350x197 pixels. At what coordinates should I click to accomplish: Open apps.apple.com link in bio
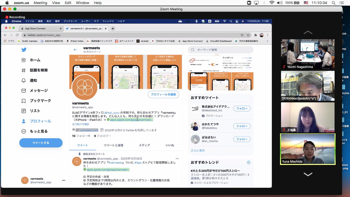pyautogui.click(x=132, y=120)
